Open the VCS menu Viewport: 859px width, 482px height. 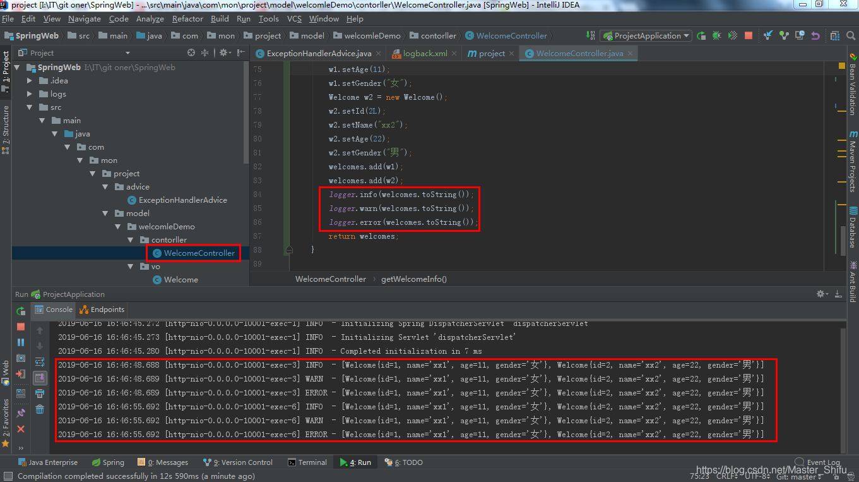point(294,19)
